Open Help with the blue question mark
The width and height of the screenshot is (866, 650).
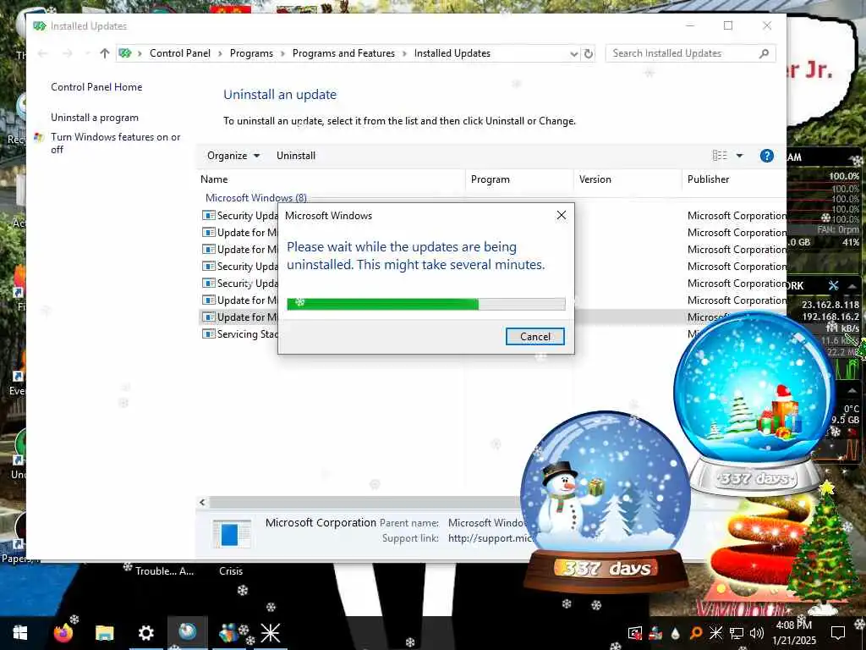pos(766,156)
